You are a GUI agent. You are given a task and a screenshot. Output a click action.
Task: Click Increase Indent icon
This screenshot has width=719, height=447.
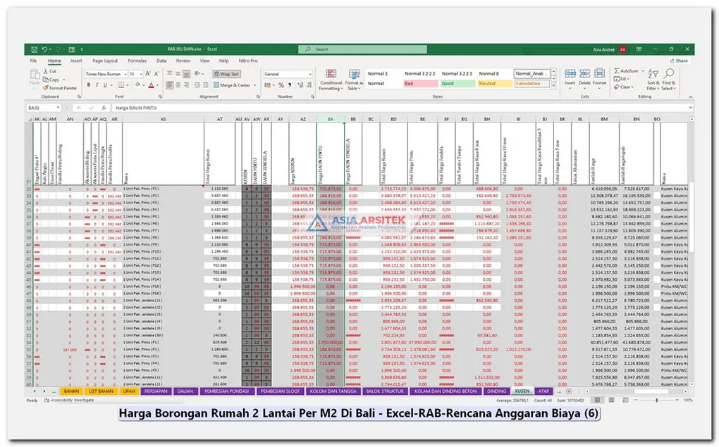(x=204, y=85)
